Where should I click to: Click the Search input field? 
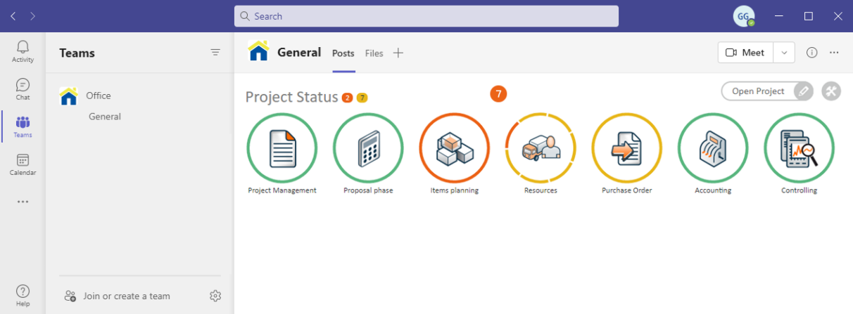426,16
